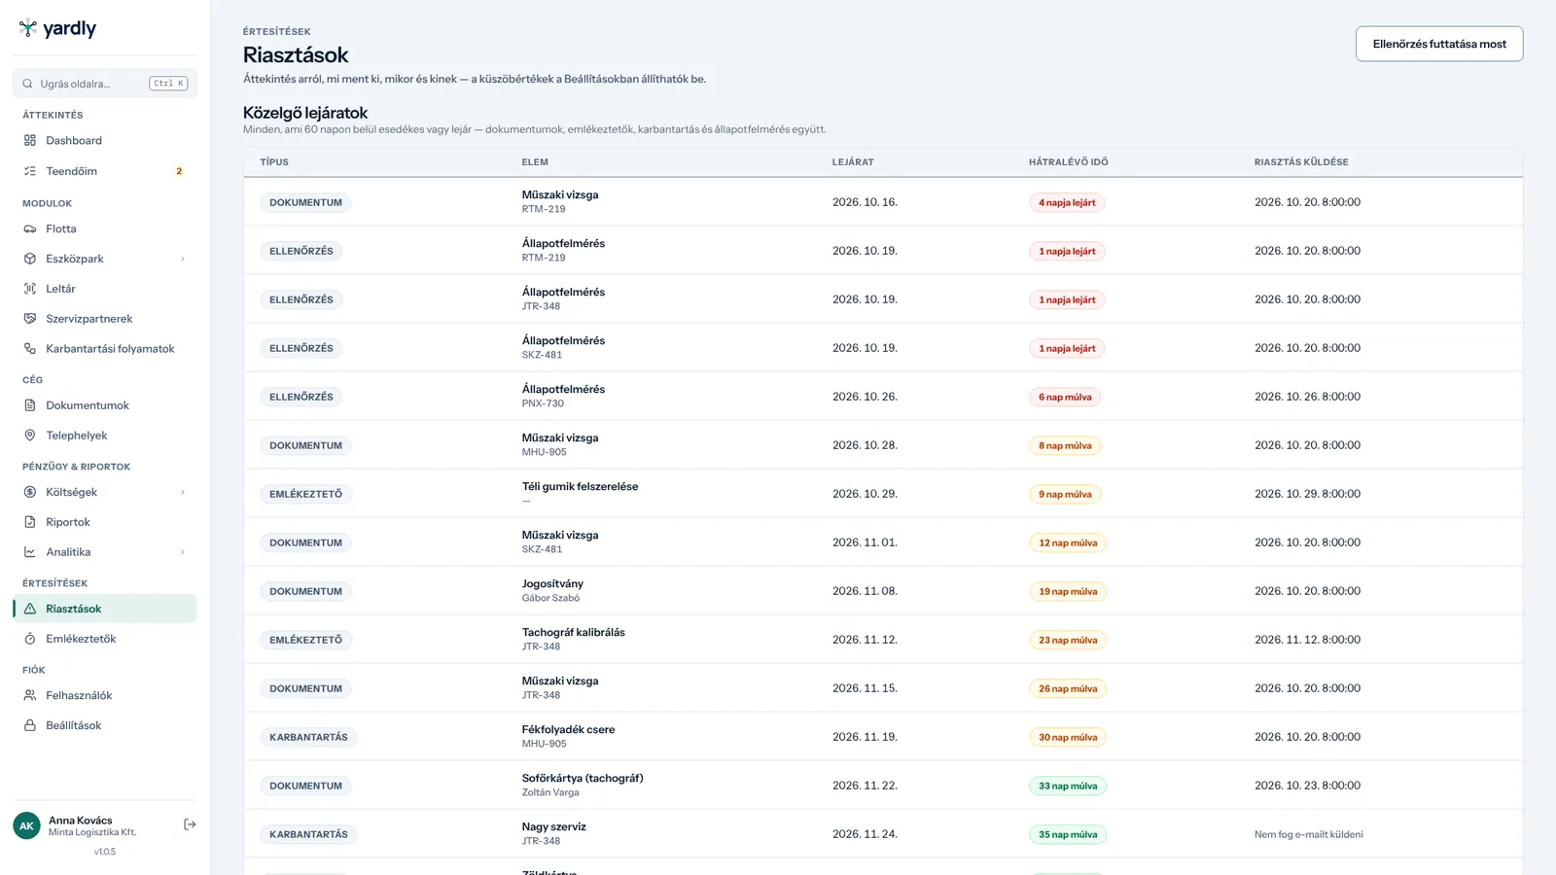This screenshot has width=1556, height=875.
Task: Click the Eszközpark box icon
Action: [x=30, y=260]
